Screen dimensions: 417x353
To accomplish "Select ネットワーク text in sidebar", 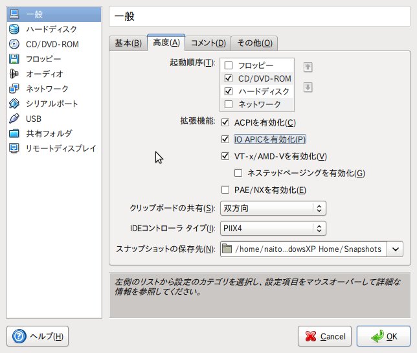I will pos(47,89).
